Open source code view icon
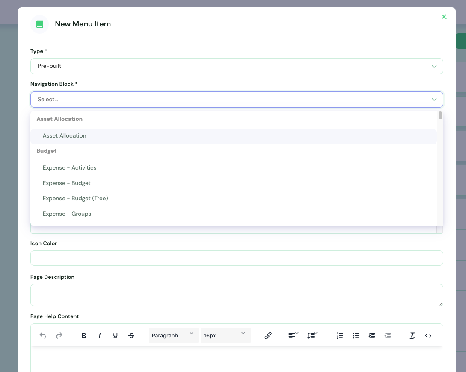The height and width of the screenshot is (372, 466). pyautogui.click(x=428, y=336)
